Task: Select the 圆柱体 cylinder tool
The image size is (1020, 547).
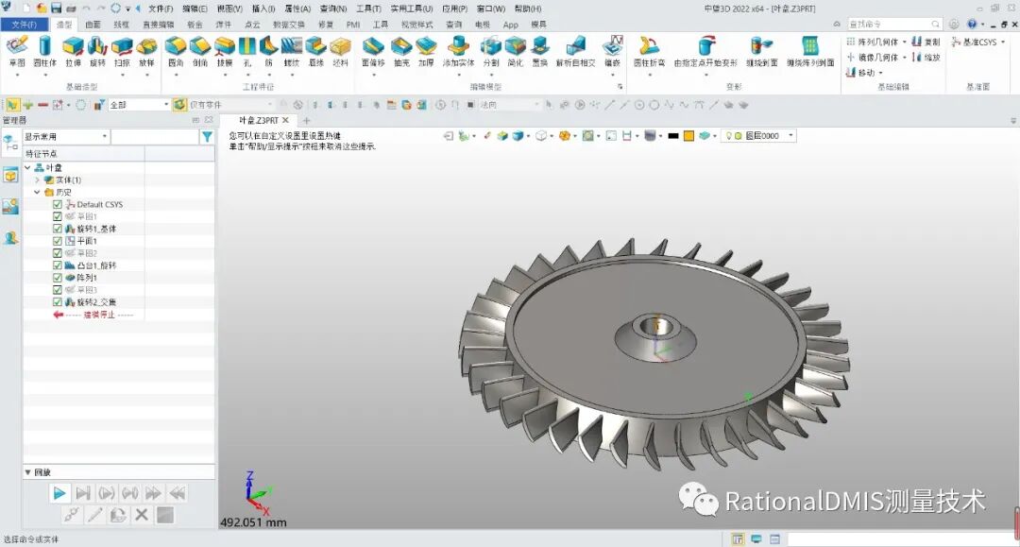Action: click(x=45, y=52)
